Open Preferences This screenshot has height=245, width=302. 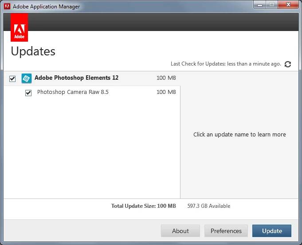click(x=226, y=231)
